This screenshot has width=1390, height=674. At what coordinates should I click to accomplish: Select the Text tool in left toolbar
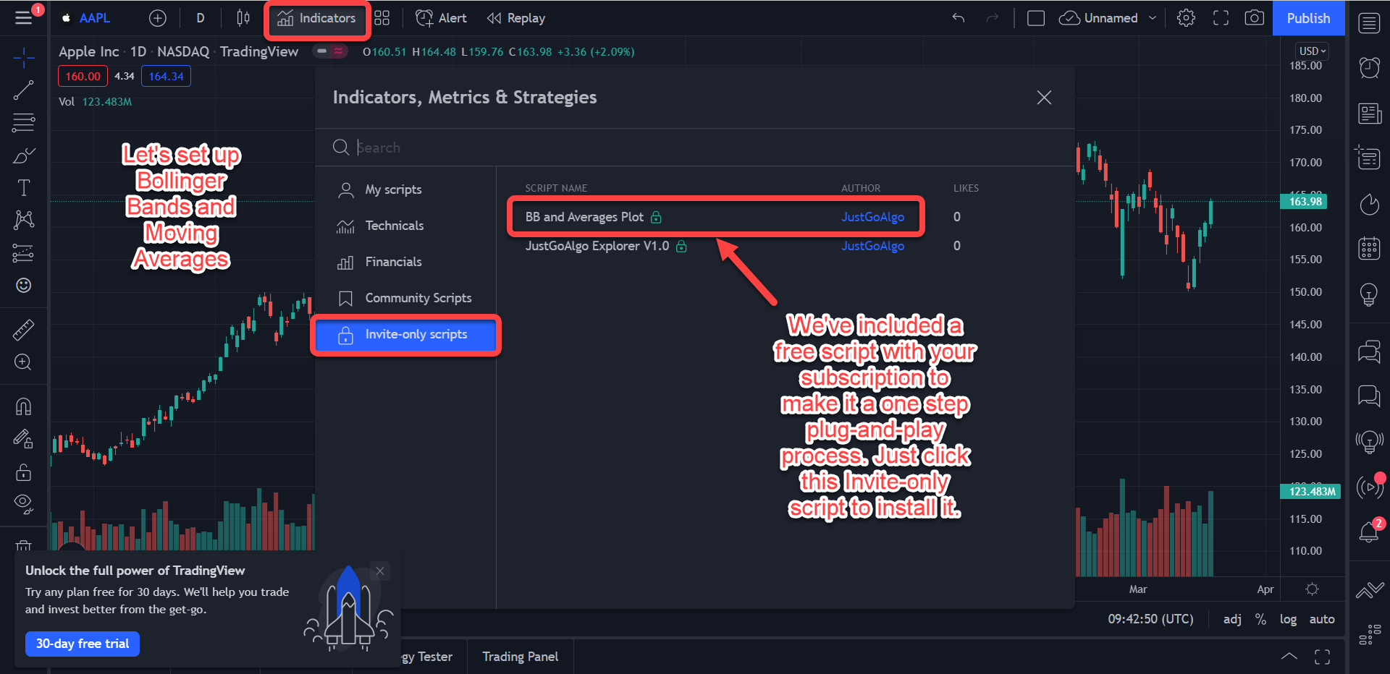(x=23, y=188)
